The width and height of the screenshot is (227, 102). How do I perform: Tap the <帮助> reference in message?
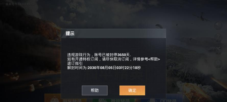click(154, 59)
